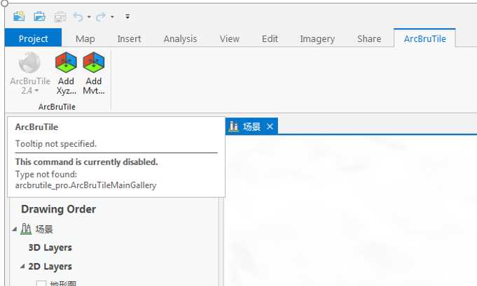
Task: Switch to the Insert ribbon tab
Action: [x=129, y=38]
